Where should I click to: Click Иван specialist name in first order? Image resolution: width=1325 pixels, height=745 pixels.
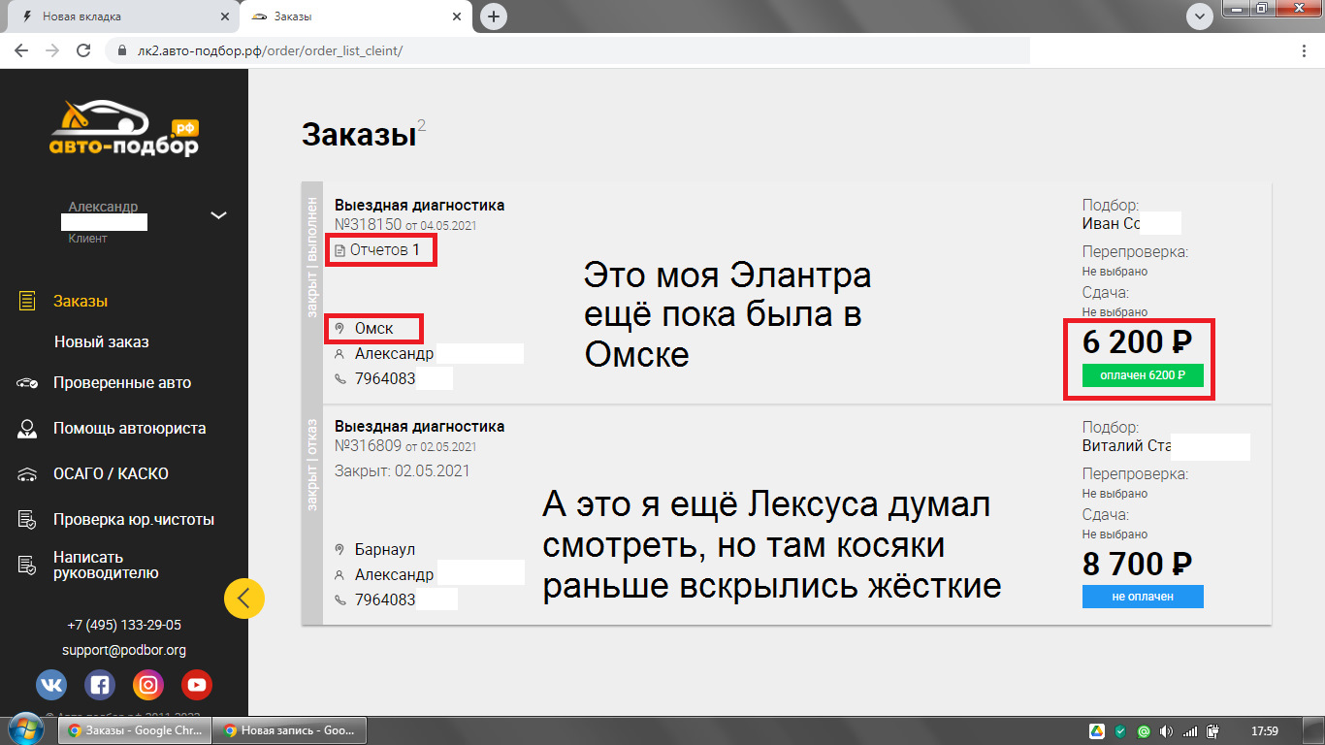pyautogui.click(x=1111, y=223)
